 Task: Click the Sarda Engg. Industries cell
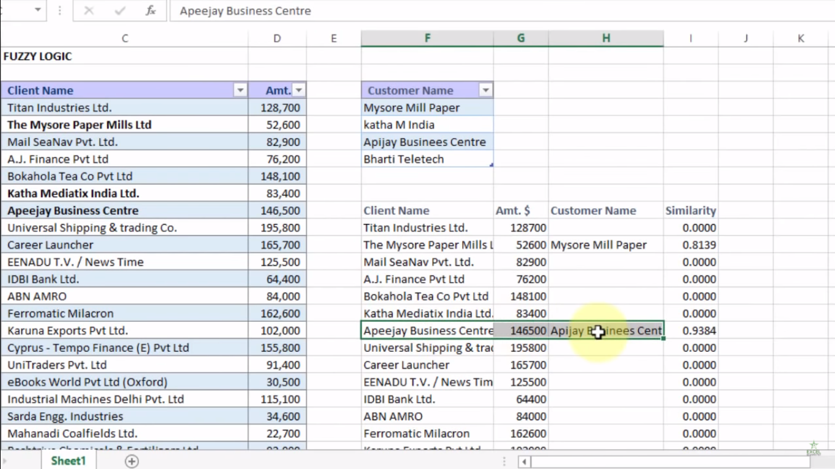click(125, 416)
